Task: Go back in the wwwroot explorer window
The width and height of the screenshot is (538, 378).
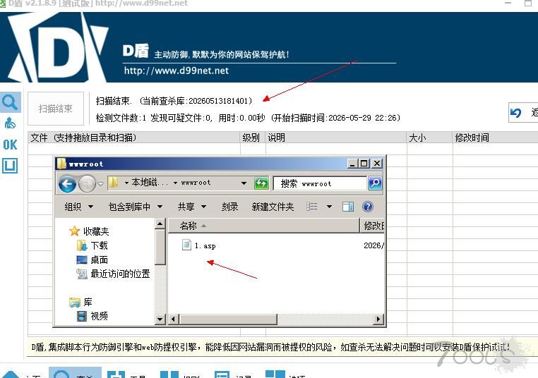Action: 67,183
